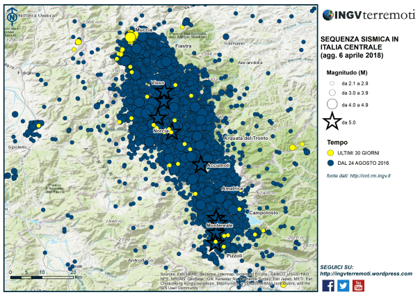This screenshot has width=420, height=297.
Task: Click the north arrow compass icon
Action: pyautogui.click(x=12, y=16)
